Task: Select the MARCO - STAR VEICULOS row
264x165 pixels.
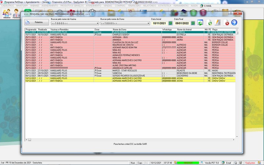Action: (130, 71)
